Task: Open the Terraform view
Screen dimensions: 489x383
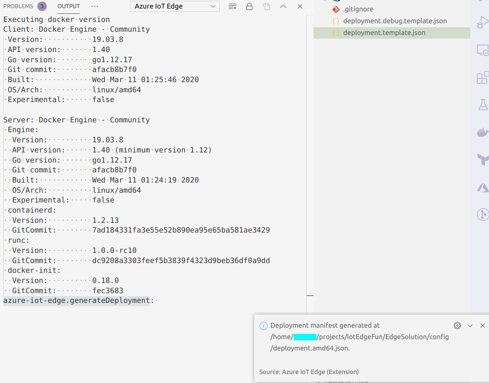Action: pos(483,159)
